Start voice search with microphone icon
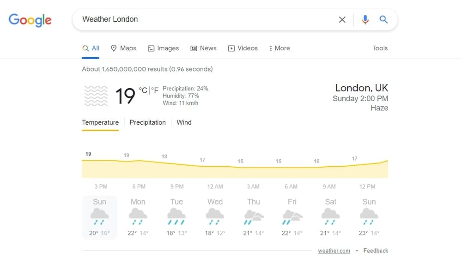This screenshot has width=462, height=265. pos(365,19)
